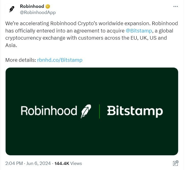
Task: Open the Robinhood display name profile link
Action: tap(32, 6)
